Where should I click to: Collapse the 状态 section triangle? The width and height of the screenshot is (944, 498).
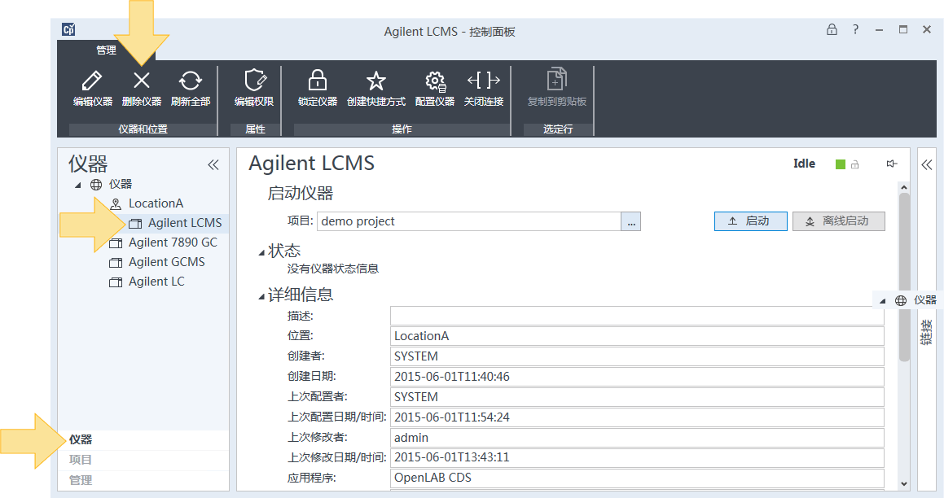261,252
